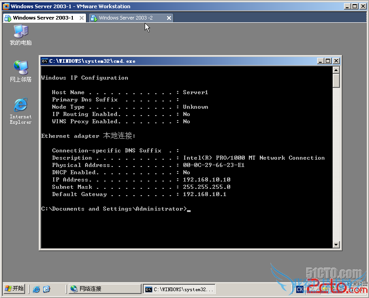
Task: Click the Host Name value Server1
Action: [196, 92]
